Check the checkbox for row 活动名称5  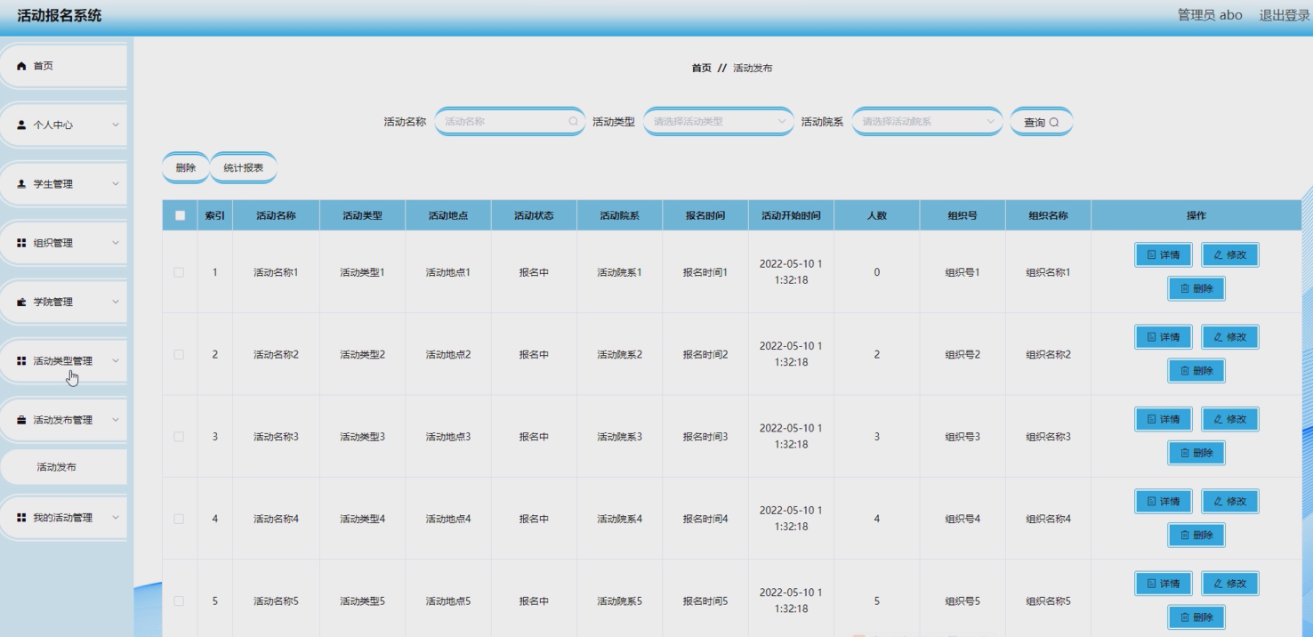[179, 601]
